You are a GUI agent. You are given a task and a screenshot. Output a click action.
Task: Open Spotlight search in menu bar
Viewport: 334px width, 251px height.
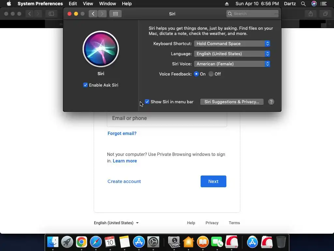[x=303, y=4]
